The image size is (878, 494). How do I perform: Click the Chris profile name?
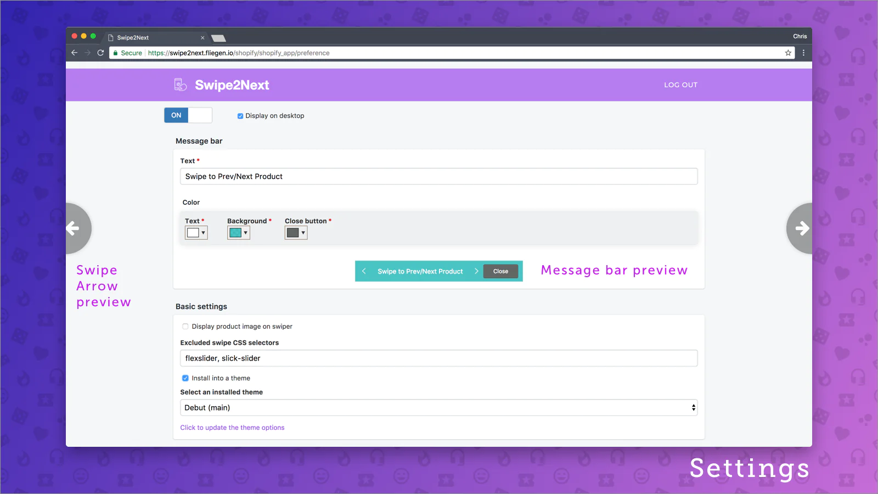coord(800,36)
